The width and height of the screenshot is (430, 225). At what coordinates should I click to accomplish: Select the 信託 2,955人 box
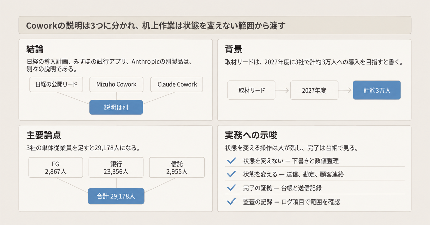(x=177, y=167)
